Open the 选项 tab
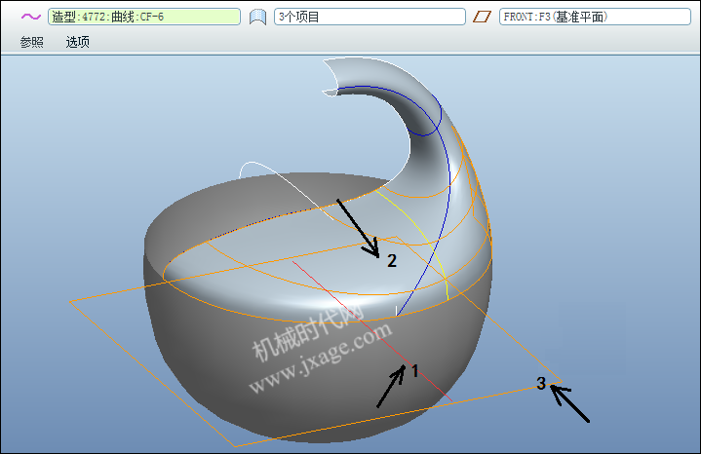This screenshot has height=454, width=701. (x=78, y=42)
